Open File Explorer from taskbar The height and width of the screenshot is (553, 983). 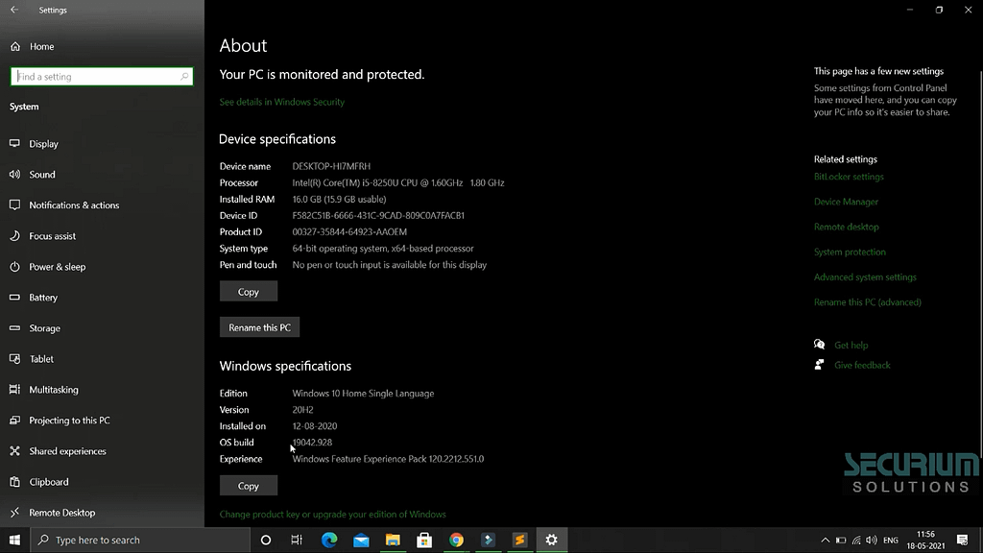393,540
